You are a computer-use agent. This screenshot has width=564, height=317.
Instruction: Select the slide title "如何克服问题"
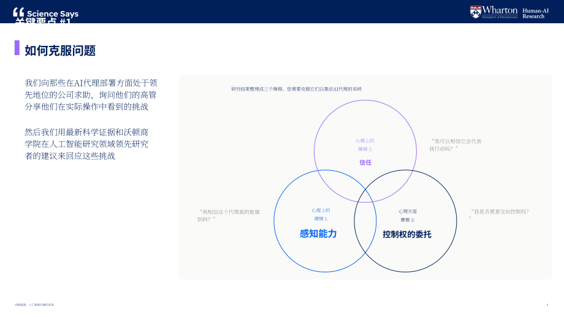click(60, 51)
